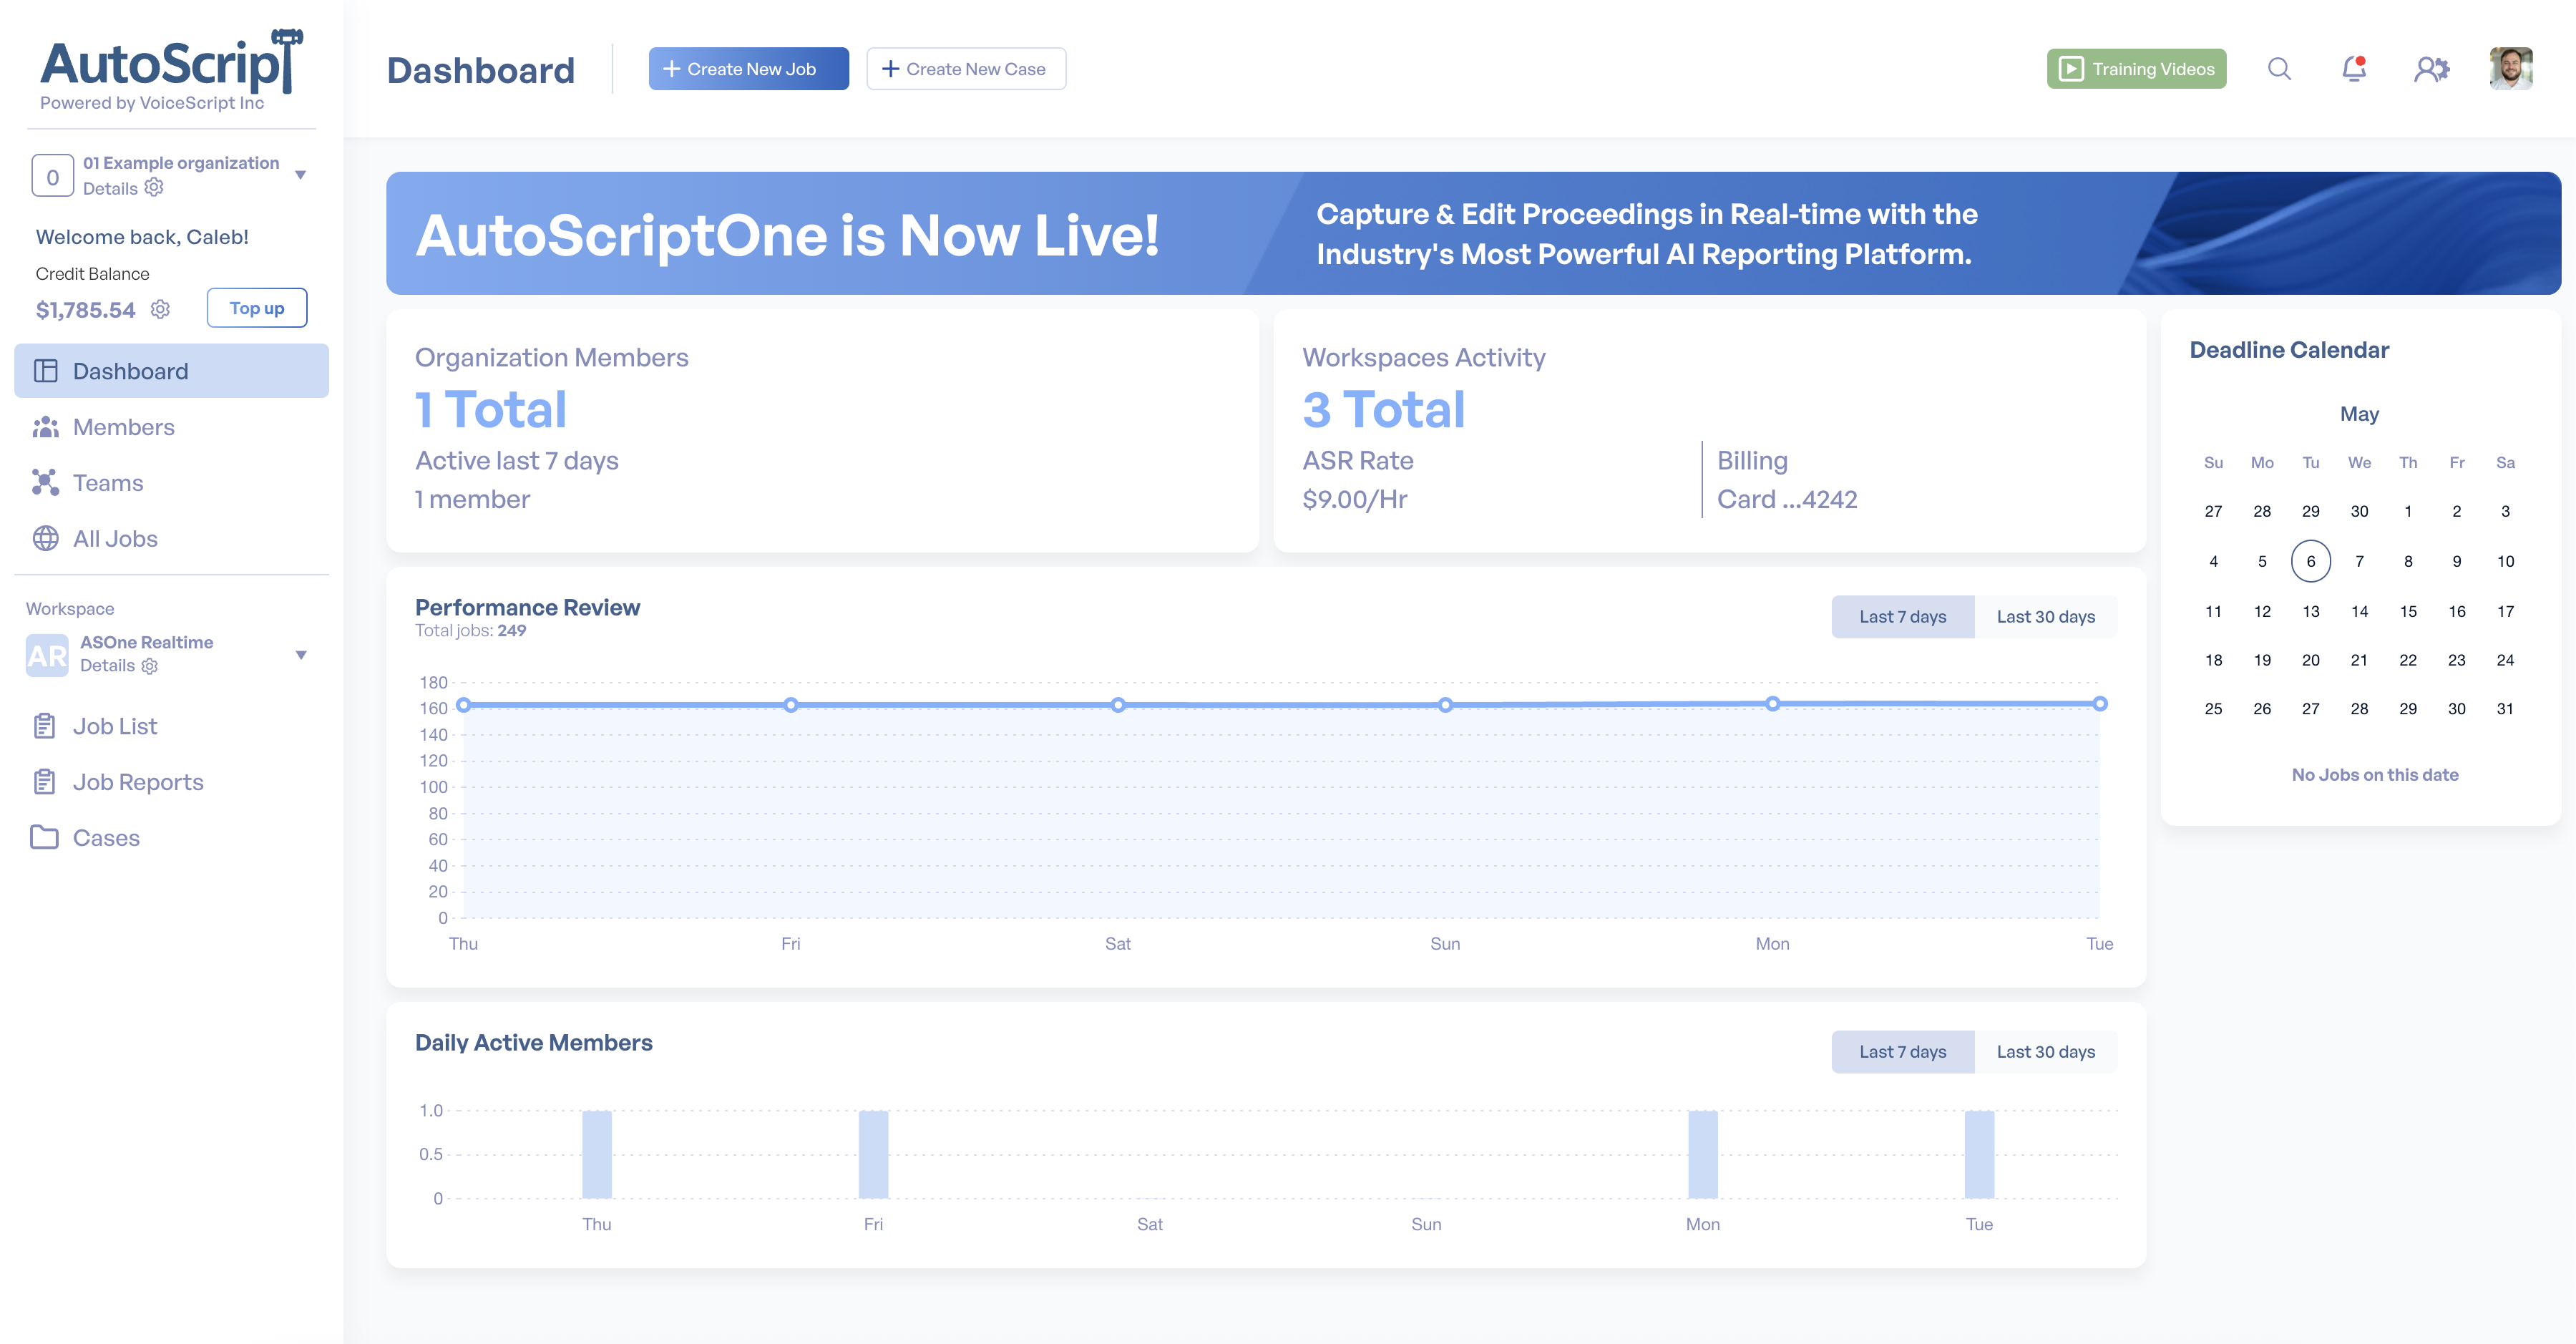This screenshot has height=1344, width=2576.
Task: Click the Top up button
Action: point(257,308)
